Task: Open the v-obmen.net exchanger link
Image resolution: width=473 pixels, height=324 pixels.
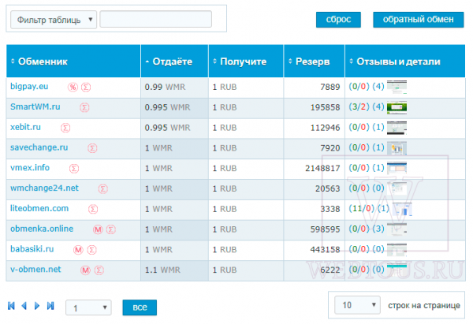Action: (x=35, y=270)
